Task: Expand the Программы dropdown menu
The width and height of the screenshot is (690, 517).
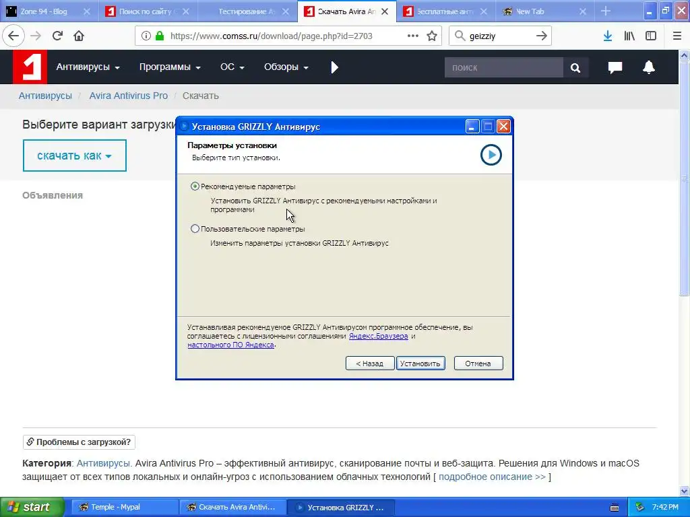Action: pos(170,67)
